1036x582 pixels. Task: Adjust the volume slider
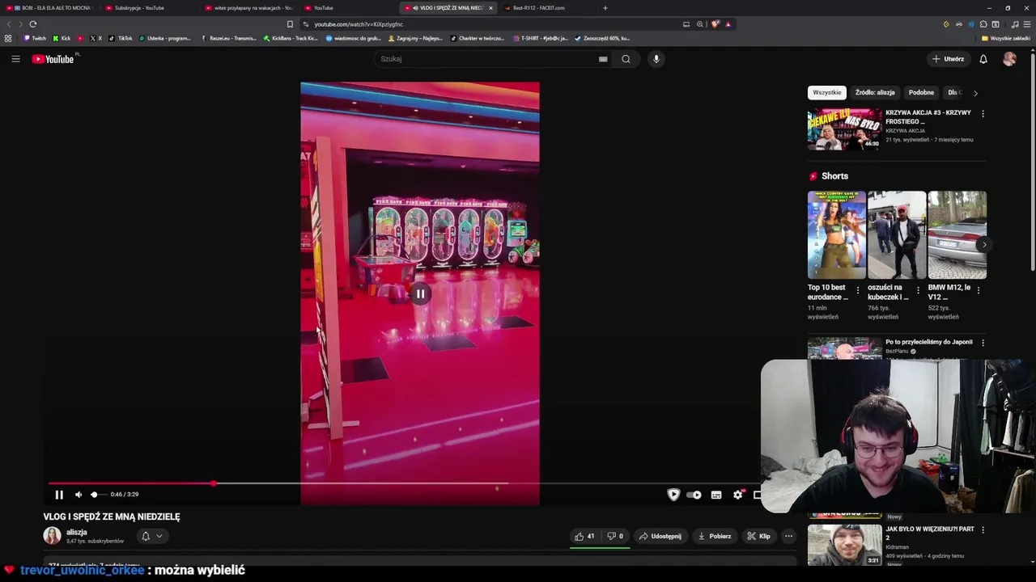(98, 495)
